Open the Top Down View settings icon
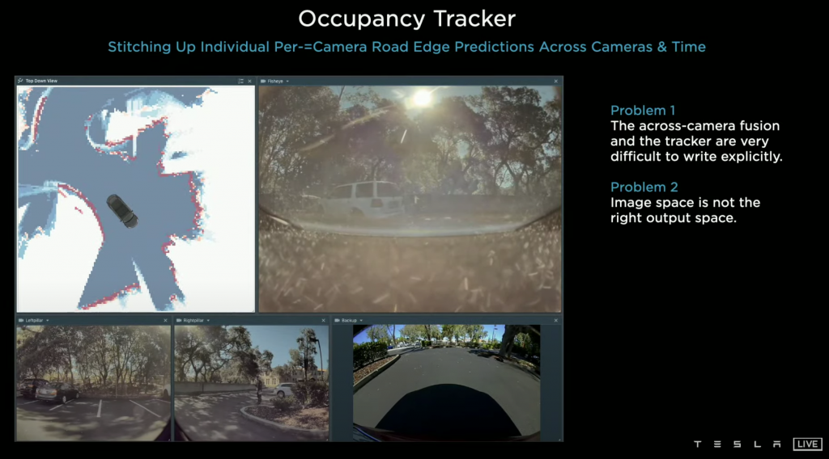Viewport: 829px width, 459px height. (x=240, y=82)
